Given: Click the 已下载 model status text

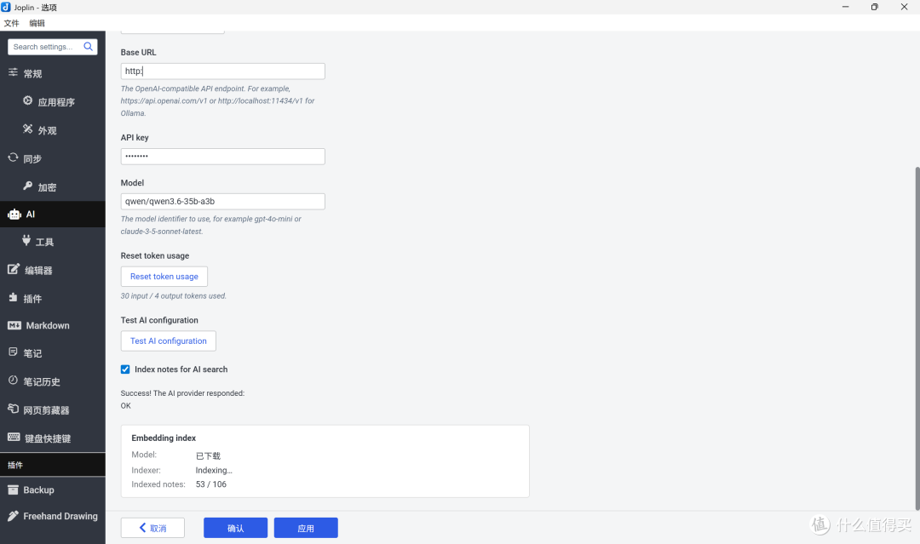Looking at the screenshot, I should point(209,455).
